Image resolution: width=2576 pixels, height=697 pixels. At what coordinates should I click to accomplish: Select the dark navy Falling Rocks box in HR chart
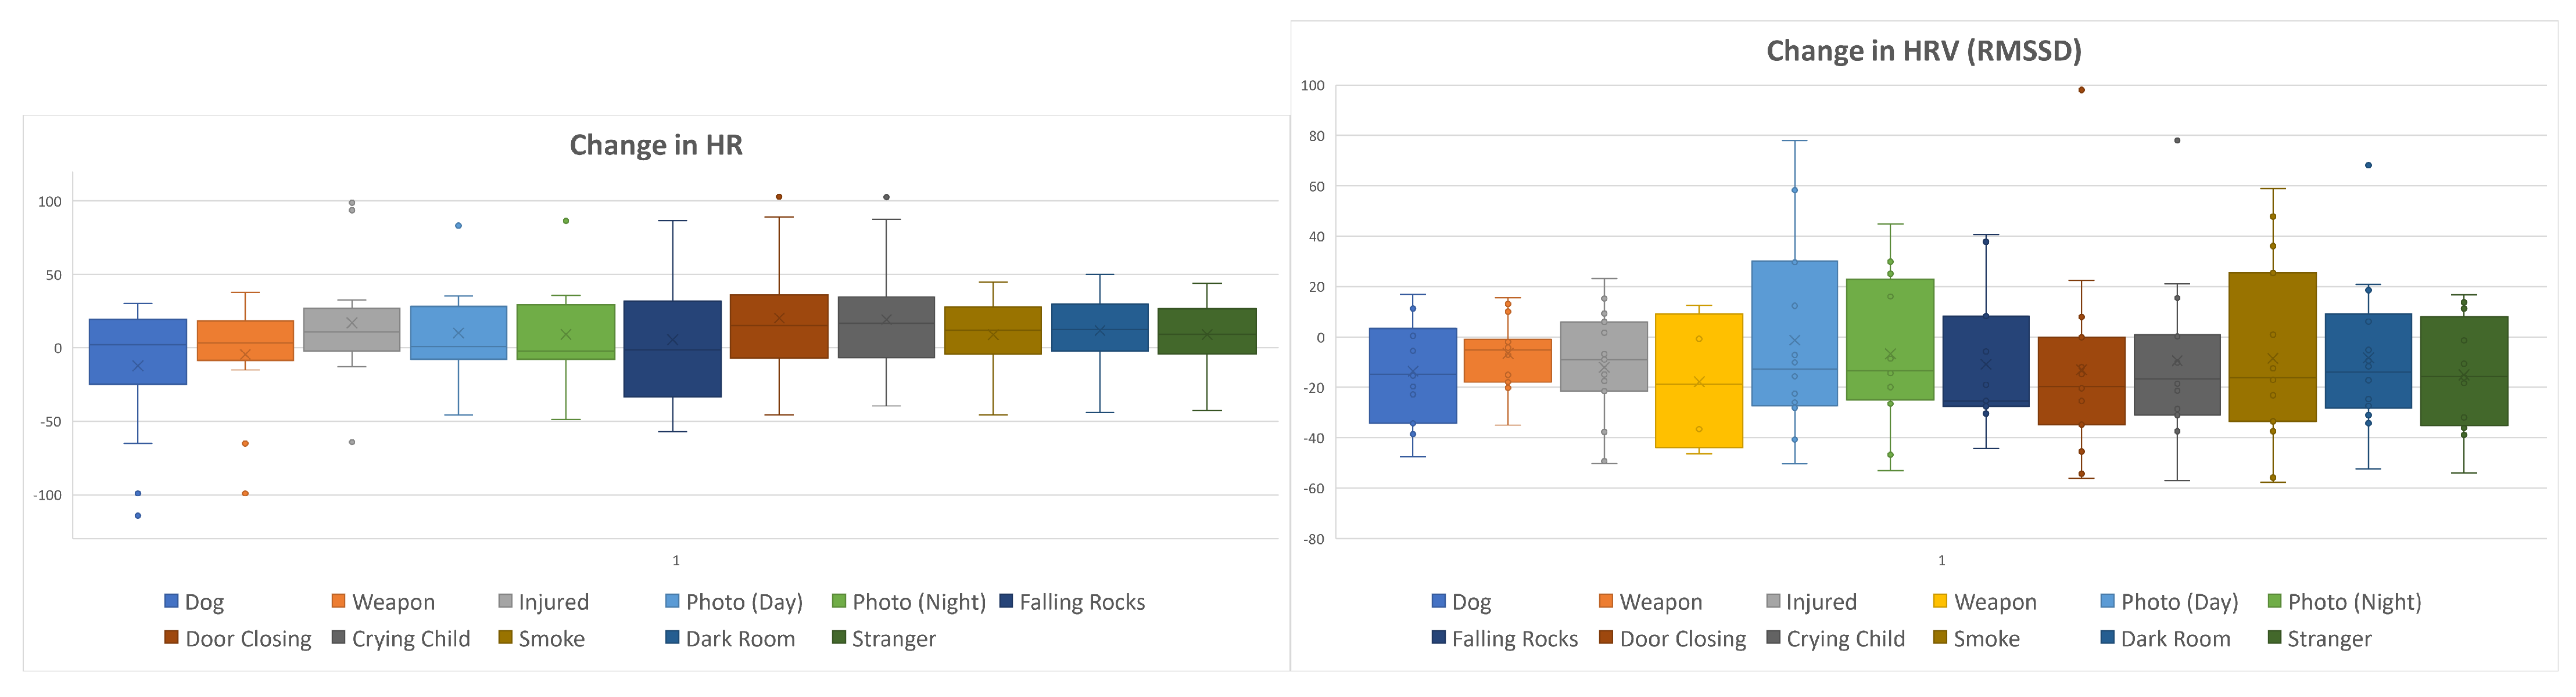click(x=672, y=349)
